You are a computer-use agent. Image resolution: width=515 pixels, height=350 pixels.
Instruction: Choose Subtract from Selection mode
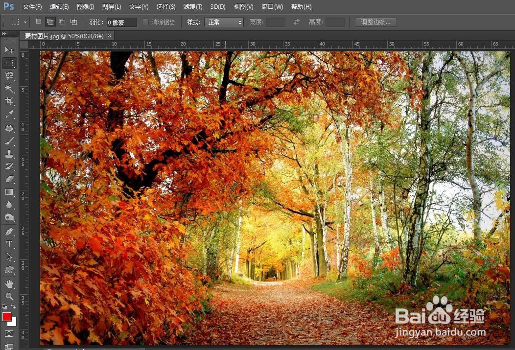[x=62, y=22]
